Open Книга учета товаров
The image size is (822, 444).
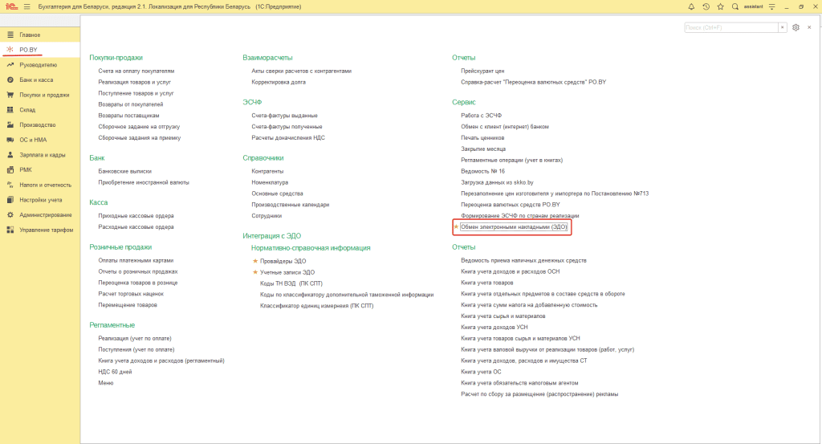point(487,283)
